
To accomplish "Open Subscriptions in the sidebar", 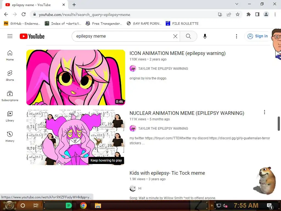I will pyautogui.click(x=10, y=96).
